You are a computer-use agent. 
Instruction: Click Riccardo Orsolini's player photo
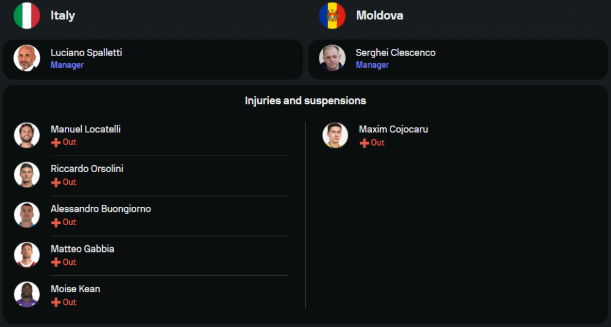26,174
